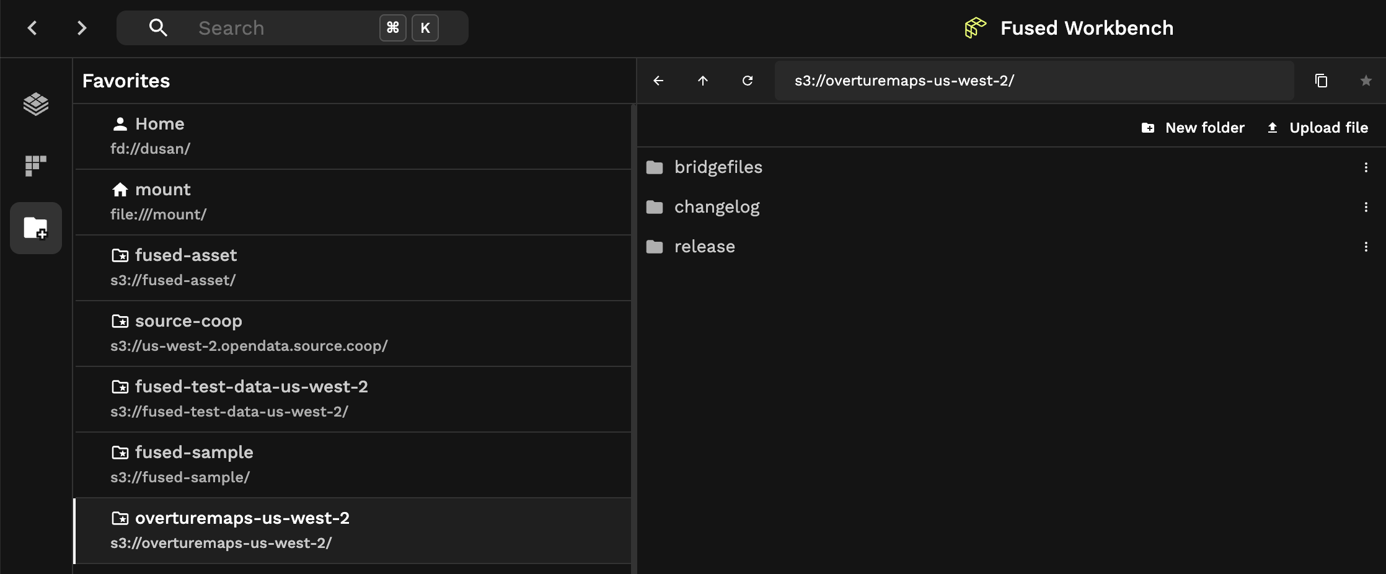The width and height of the screenshot is (1386, 574).
Task: Open options menu for bridgefiles
Action: pos(1366,167)
